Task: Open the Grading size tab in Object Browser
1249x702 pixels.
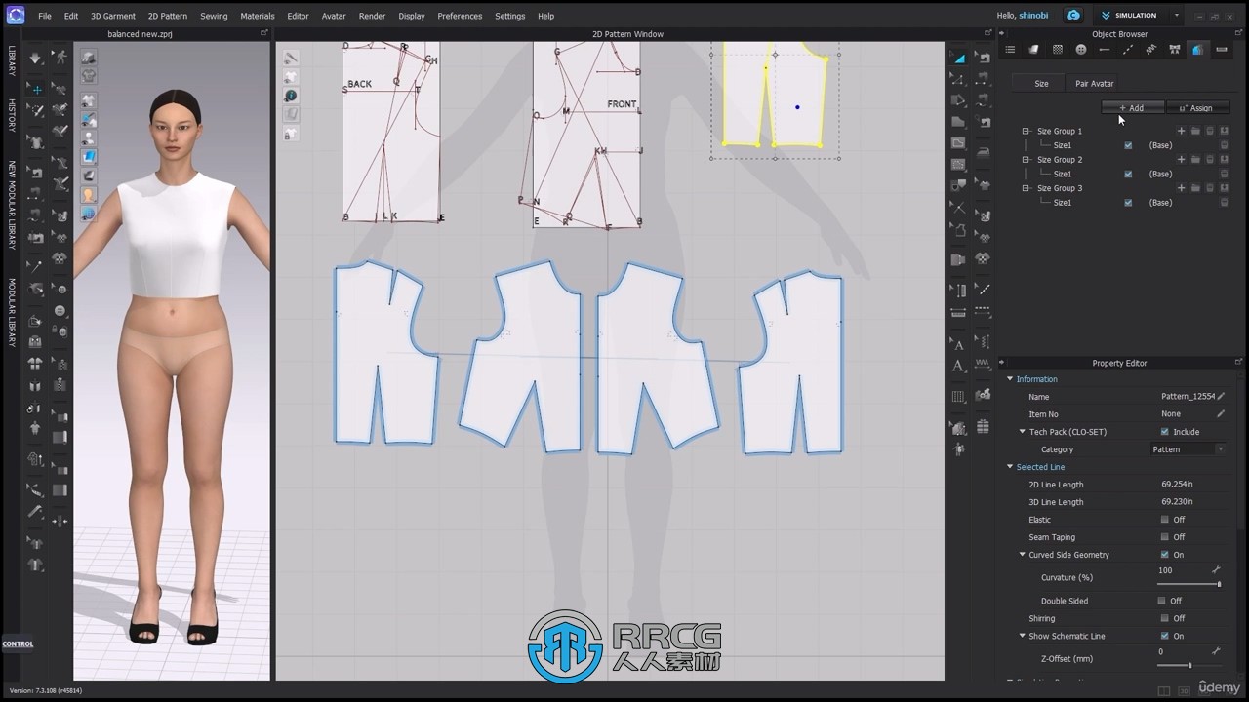Action: [1197, 50]
